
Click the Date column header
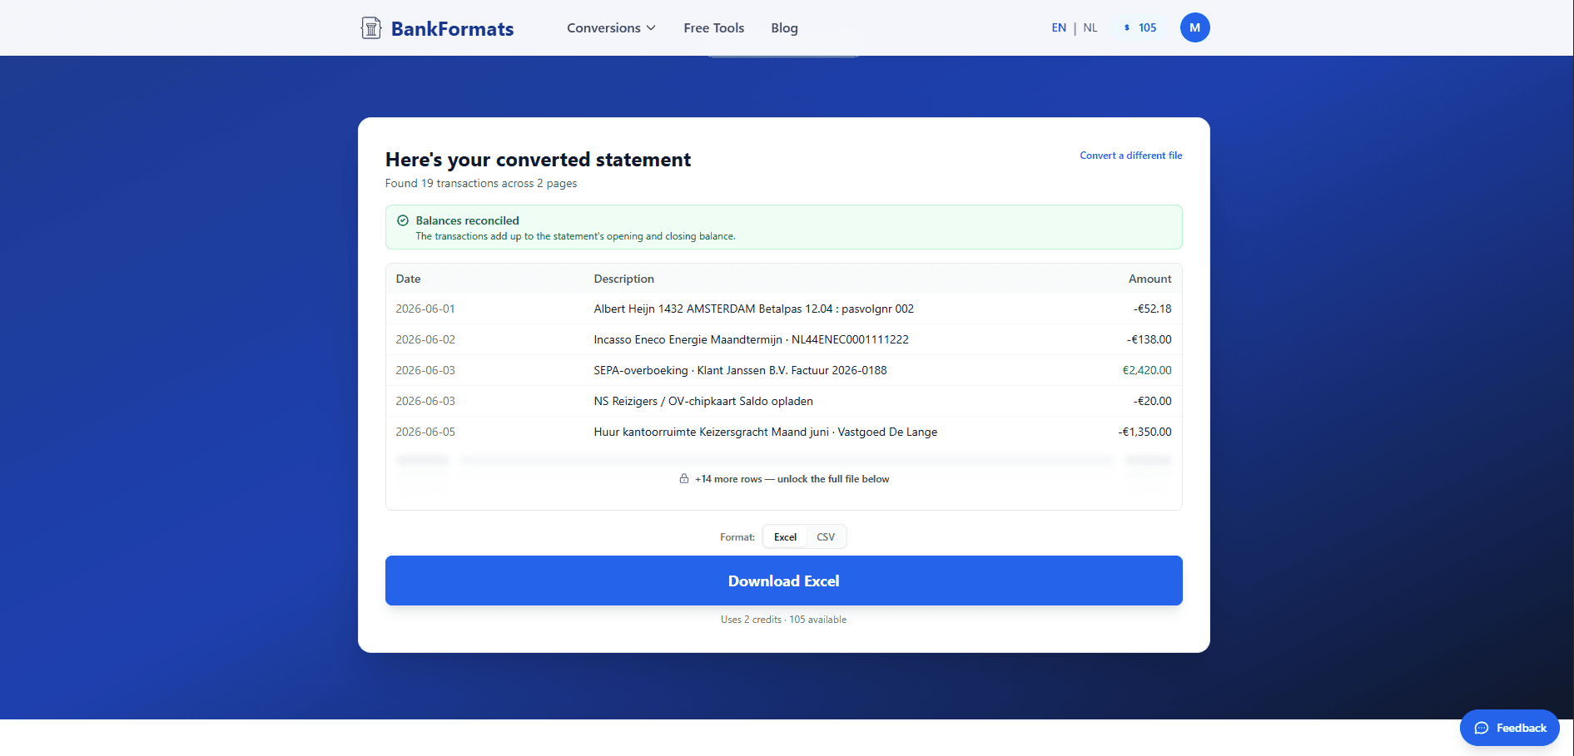coord(408,279)
